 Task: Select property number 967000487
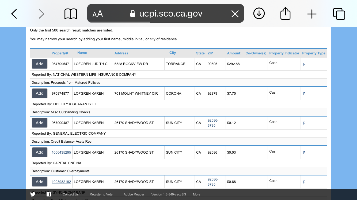coord(60,123)
